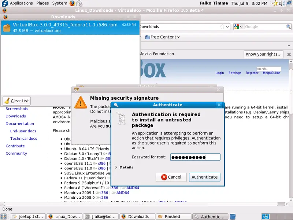Open the volume control speaker icon

(282, 3)
